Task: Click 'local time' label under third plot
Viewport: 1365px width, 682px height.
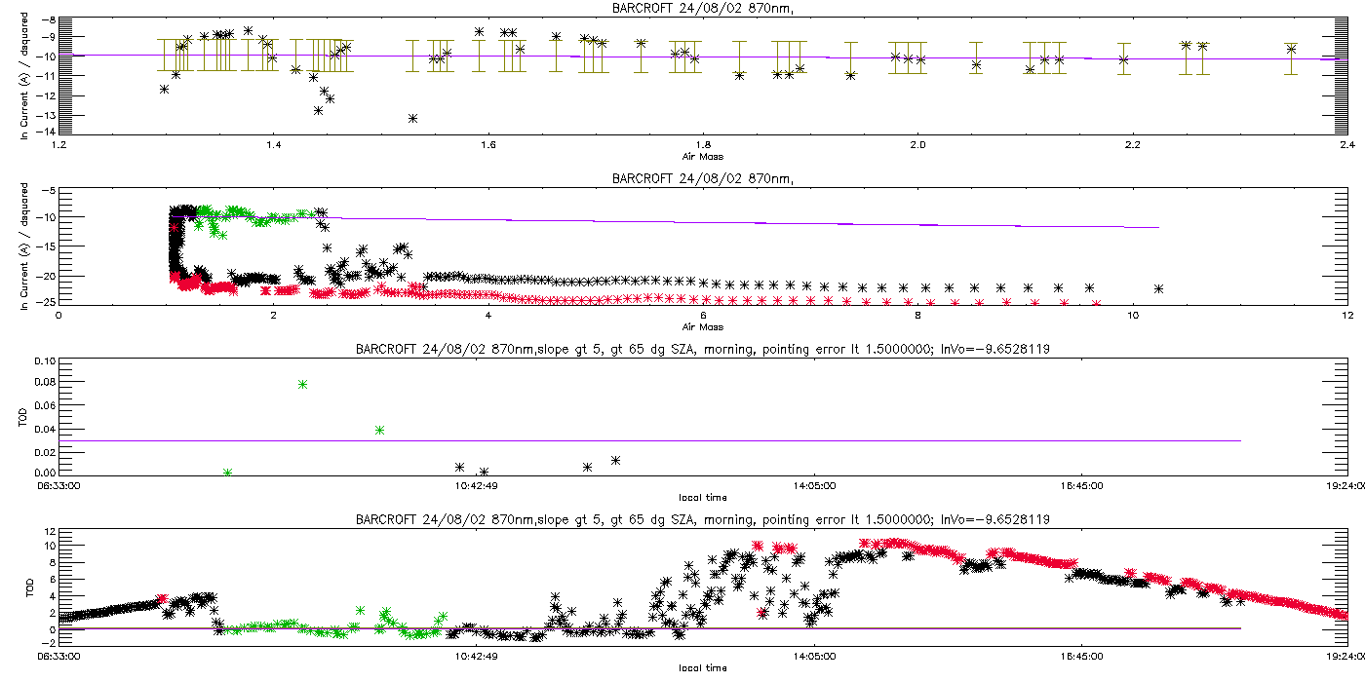Action: pos(702,497)
